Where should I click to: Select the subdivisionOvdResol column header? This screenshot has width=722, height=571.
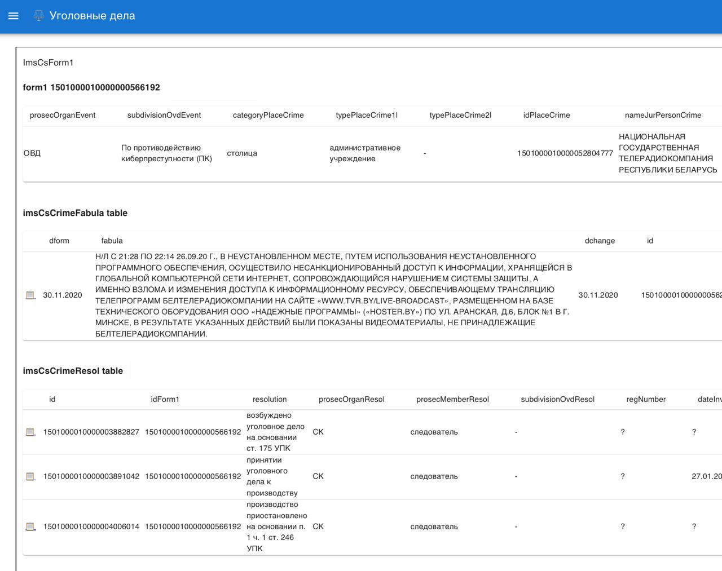click(x=558, y=399)
